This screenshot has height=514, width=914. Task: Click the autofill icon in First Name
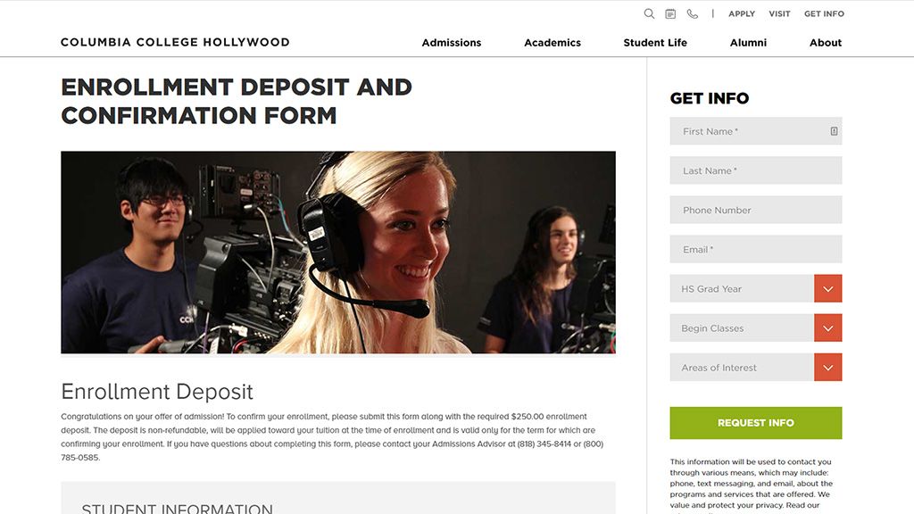click(835, 131)
